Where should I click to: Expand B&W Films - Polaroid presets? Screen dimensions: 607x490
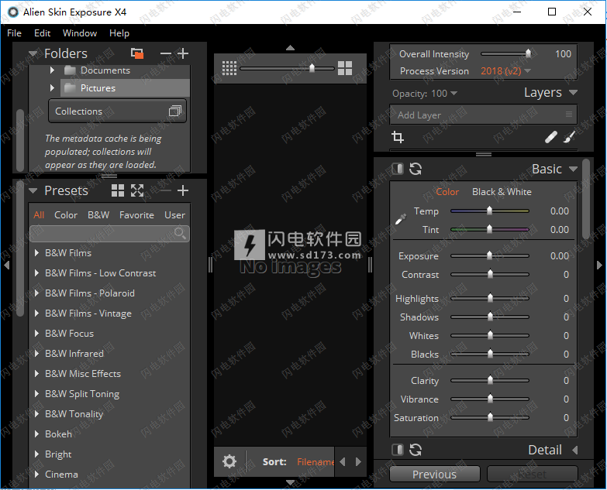(x=36, y=293)
